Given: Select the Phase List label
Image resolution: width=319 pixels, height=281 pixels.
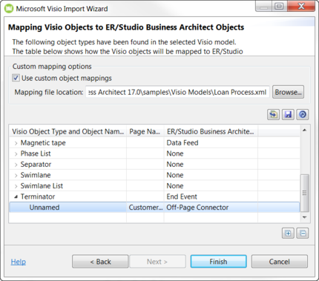Looking at the screenshot, I should coord(36,153).
